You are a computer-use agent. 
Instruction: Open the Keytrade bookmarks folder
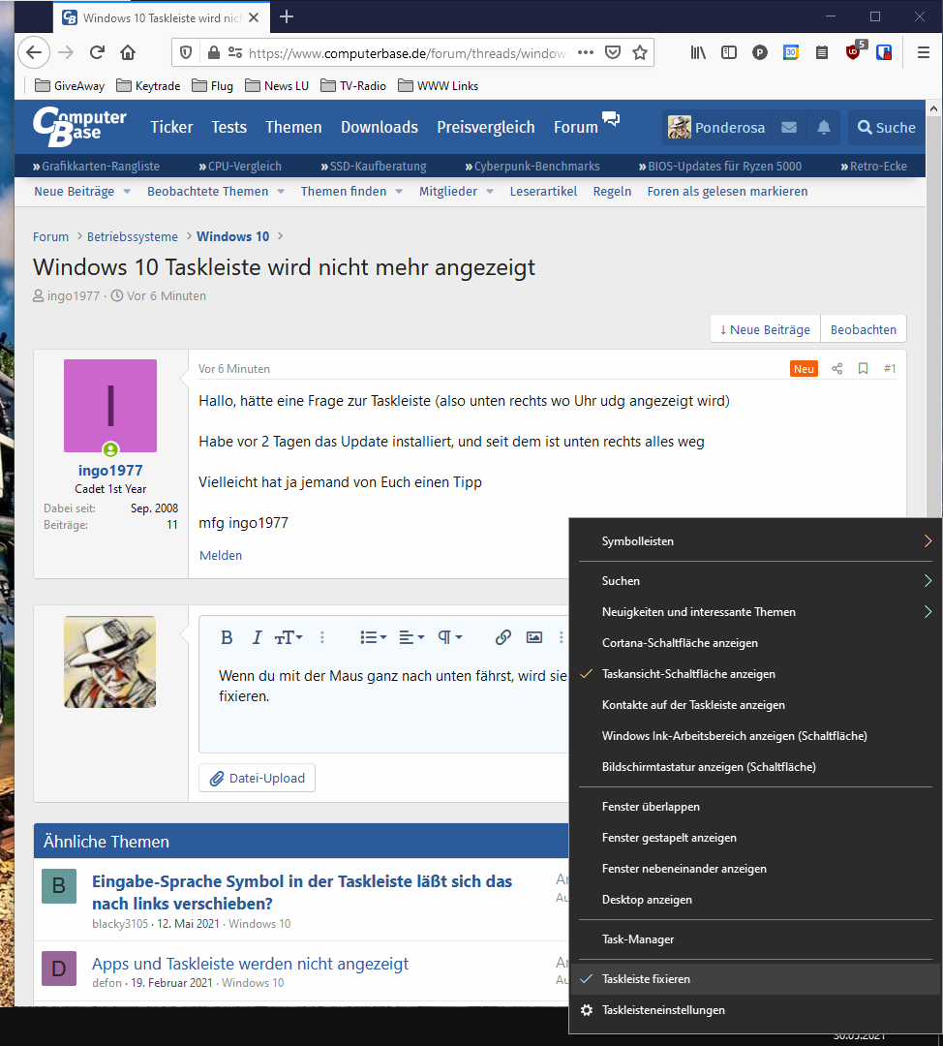click(148, 86)
